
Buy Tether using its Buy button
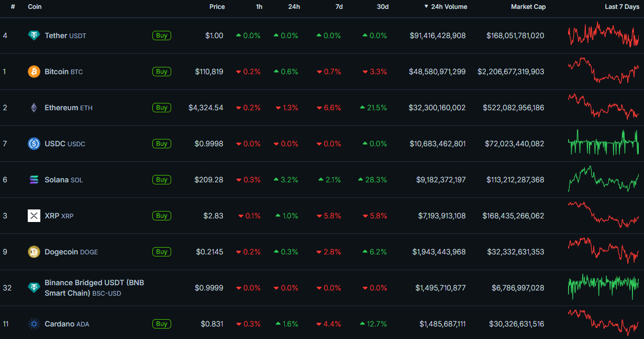point(162,36)
